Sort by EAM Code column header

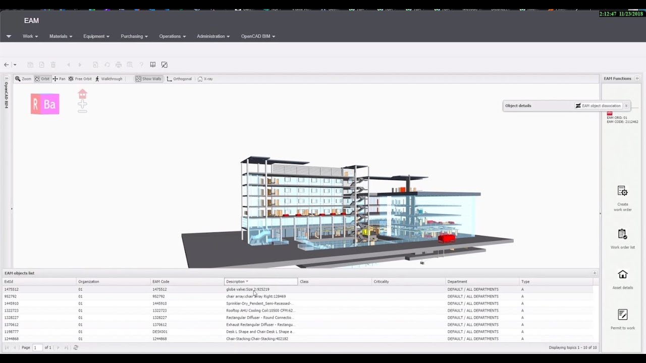187,282
